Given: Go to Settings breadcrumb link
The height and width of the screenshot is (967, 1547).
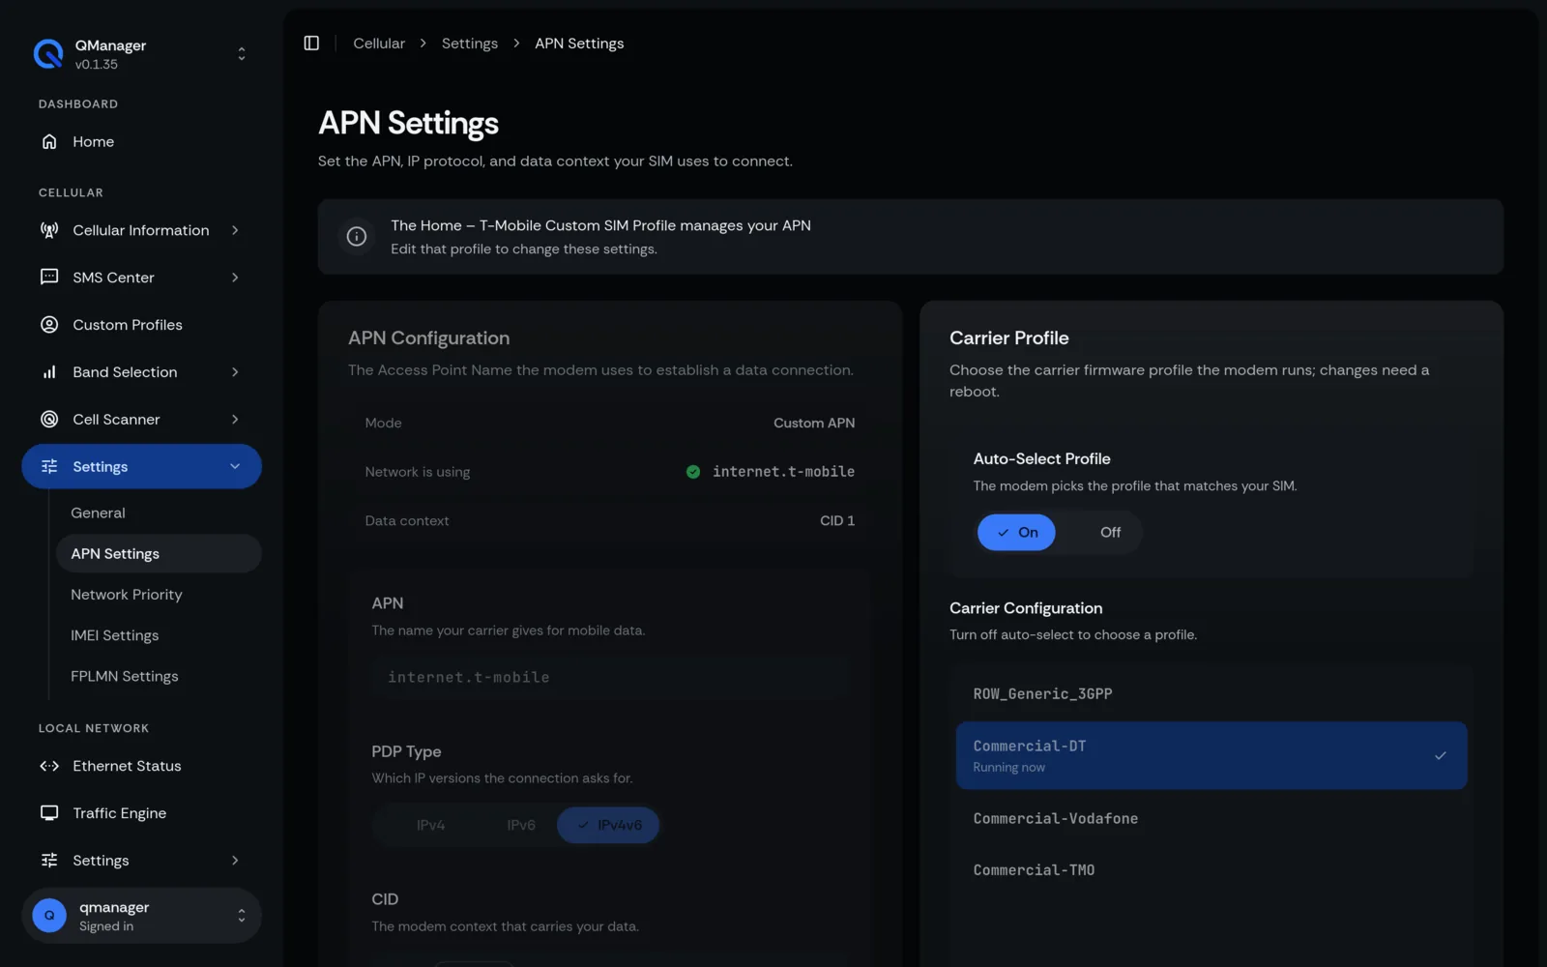Looking at the screenshot, I should [x=470, y=44].
